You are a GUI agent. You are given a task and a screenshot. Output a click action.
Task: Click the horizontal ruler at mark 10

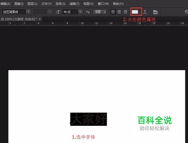point(82,23)
